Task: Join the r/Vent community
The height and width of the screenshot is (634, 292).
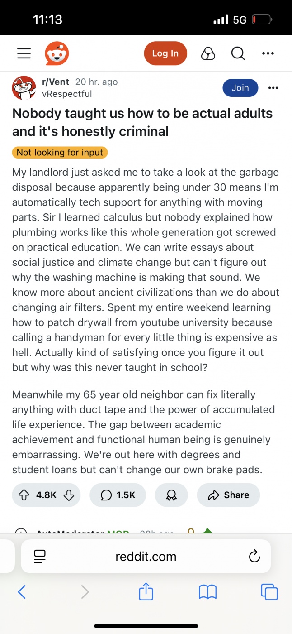Action: coord(240,88)
